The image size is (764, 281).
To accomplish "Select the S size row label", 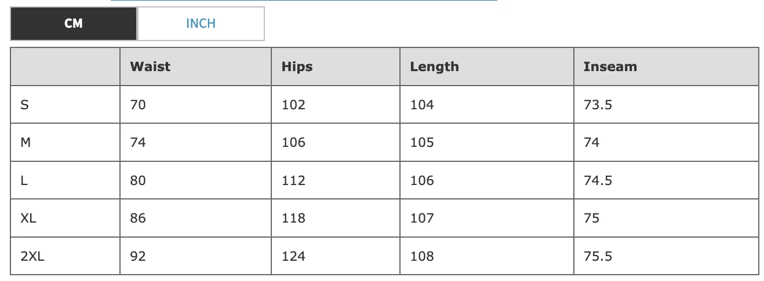I will pos(24,105).
